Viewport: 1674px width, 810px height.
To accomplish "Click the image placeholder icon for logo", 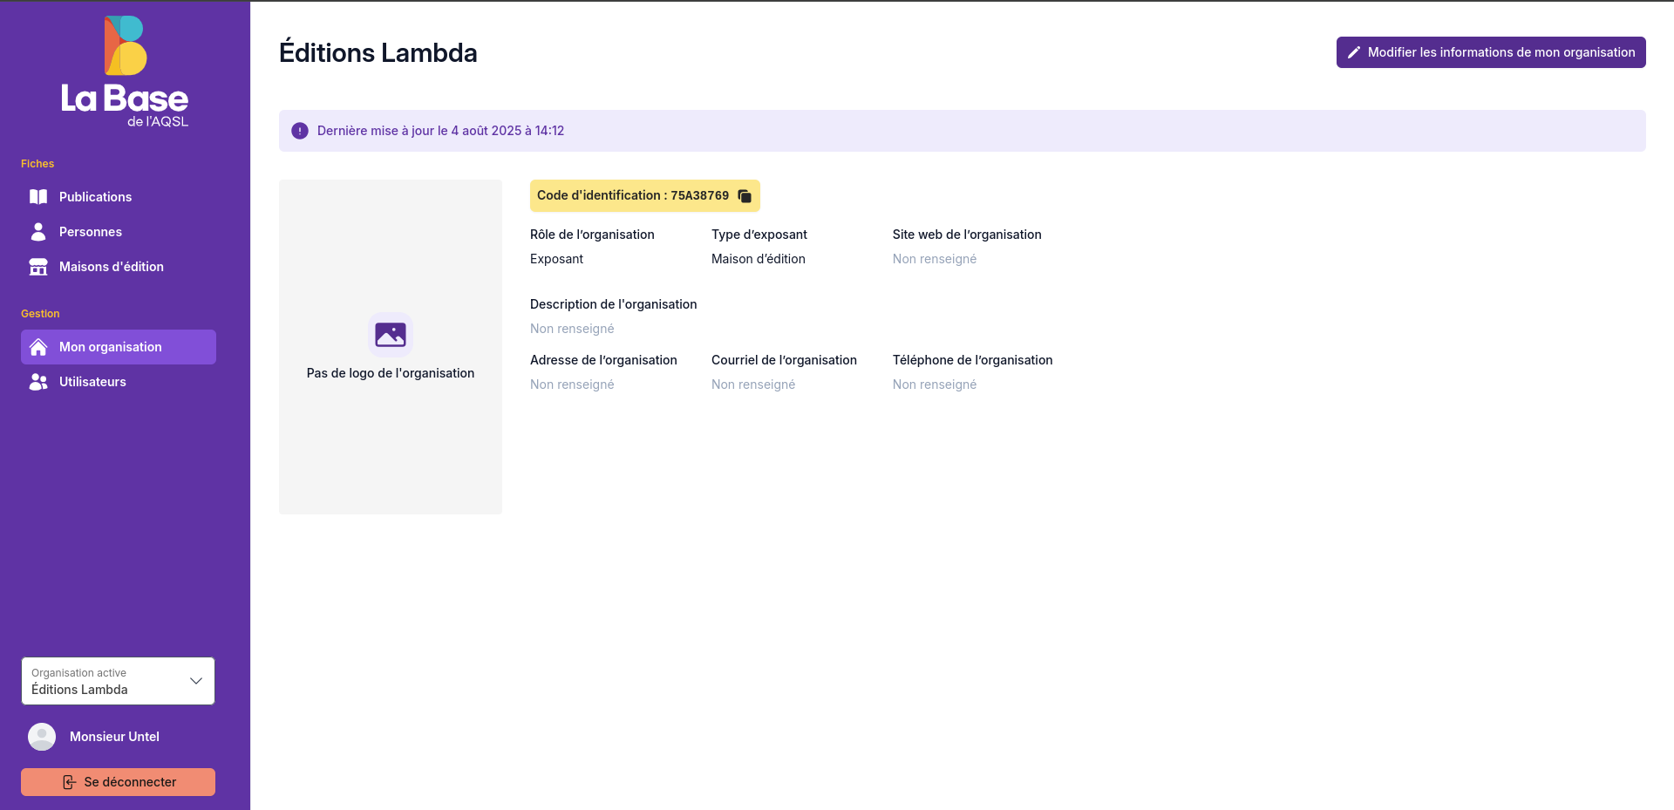I will 391,335.
